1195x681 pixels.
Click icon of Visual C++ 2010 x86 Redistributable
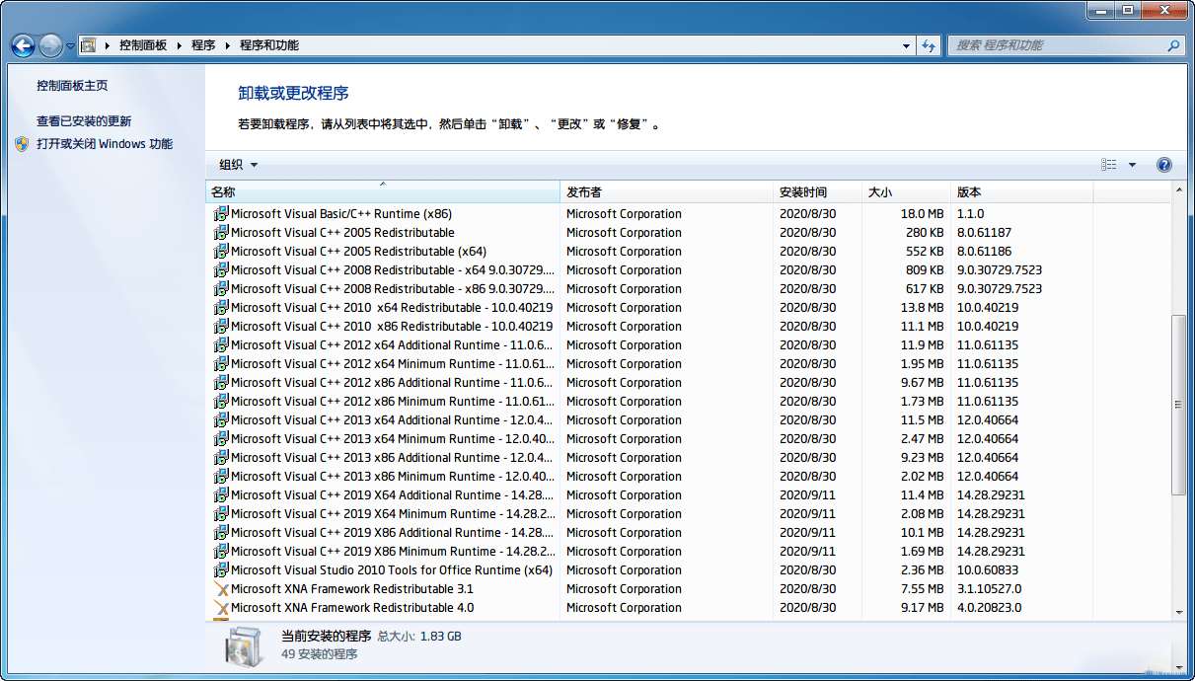point(221,326)
